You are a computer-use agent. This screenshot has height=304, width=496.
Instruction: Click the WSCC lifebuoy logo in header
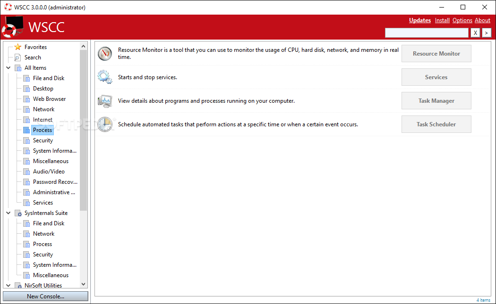pyautogui.click(x=12, y=27)
